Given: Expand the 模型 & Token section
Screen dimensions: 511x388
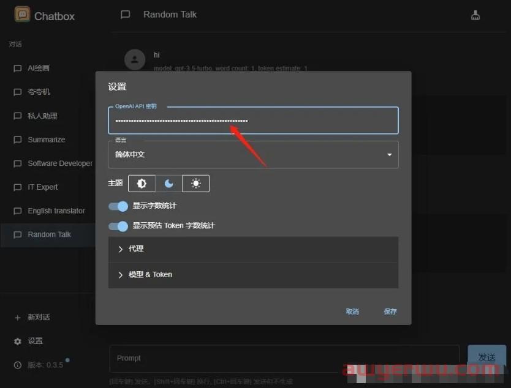Looking at the screenshot, I should click(x=253, y=275).
